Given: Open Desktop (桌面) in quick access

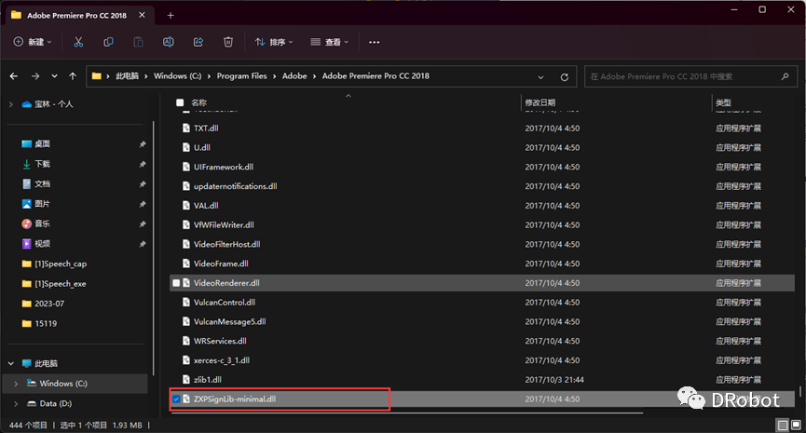Looking at the screenshot, I should point(42,143).
